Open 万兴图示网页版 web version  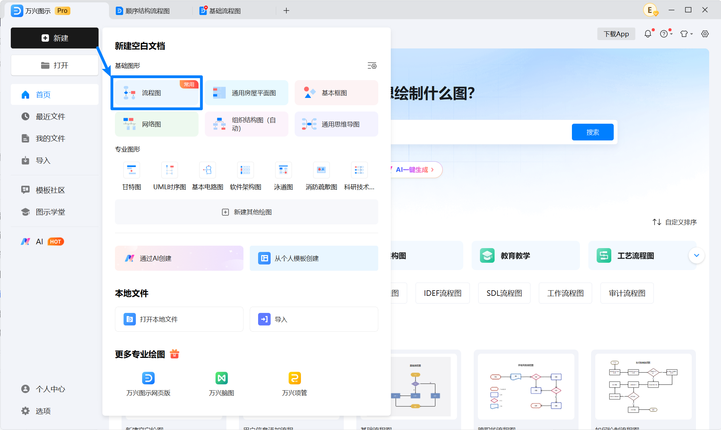tap(148, 384)
